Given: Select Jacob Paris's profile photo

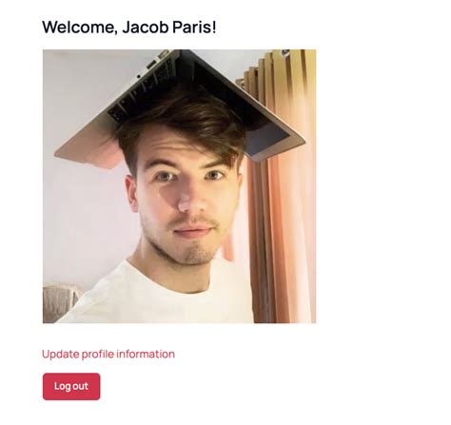Looking at the screenshot, I should 179,186.
